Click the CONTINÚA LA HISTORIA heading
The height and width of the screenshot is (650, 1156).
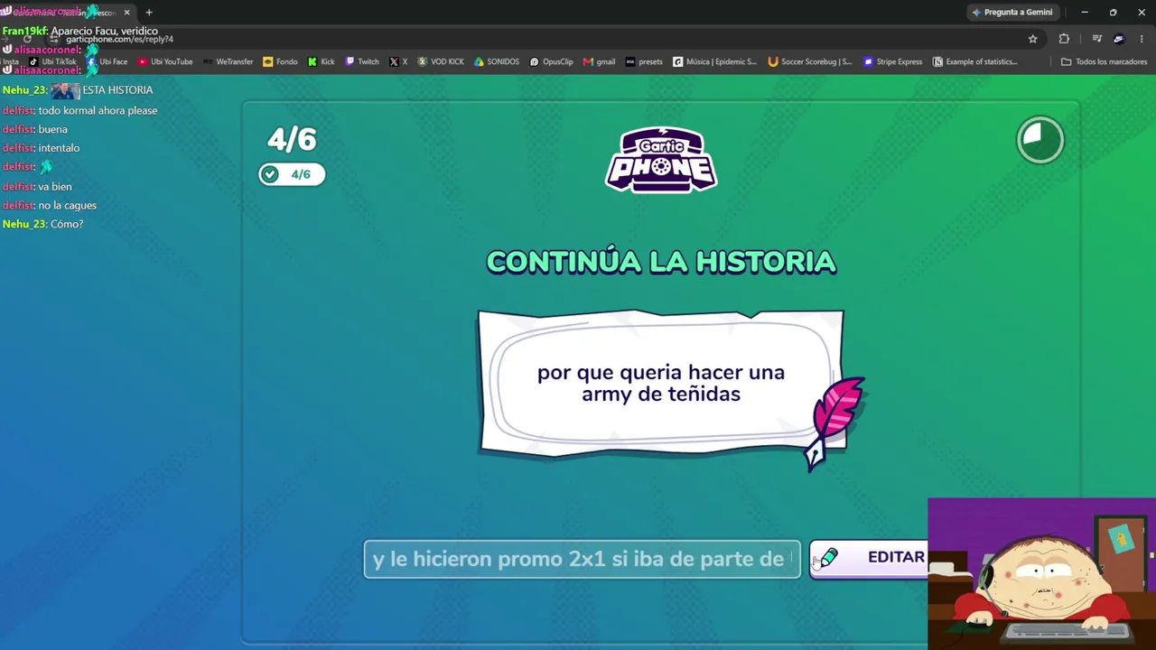[661, 262]
